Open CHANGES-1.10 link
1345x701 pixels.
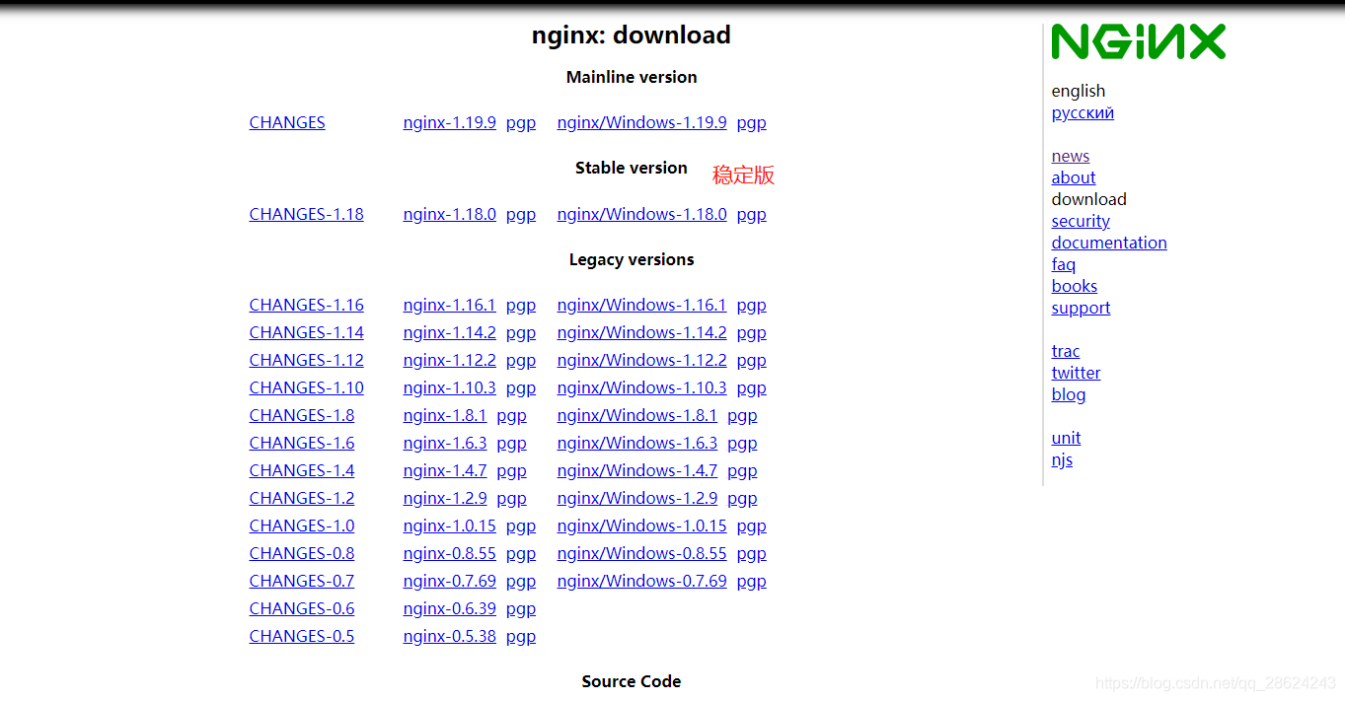(x=306, y=387)
